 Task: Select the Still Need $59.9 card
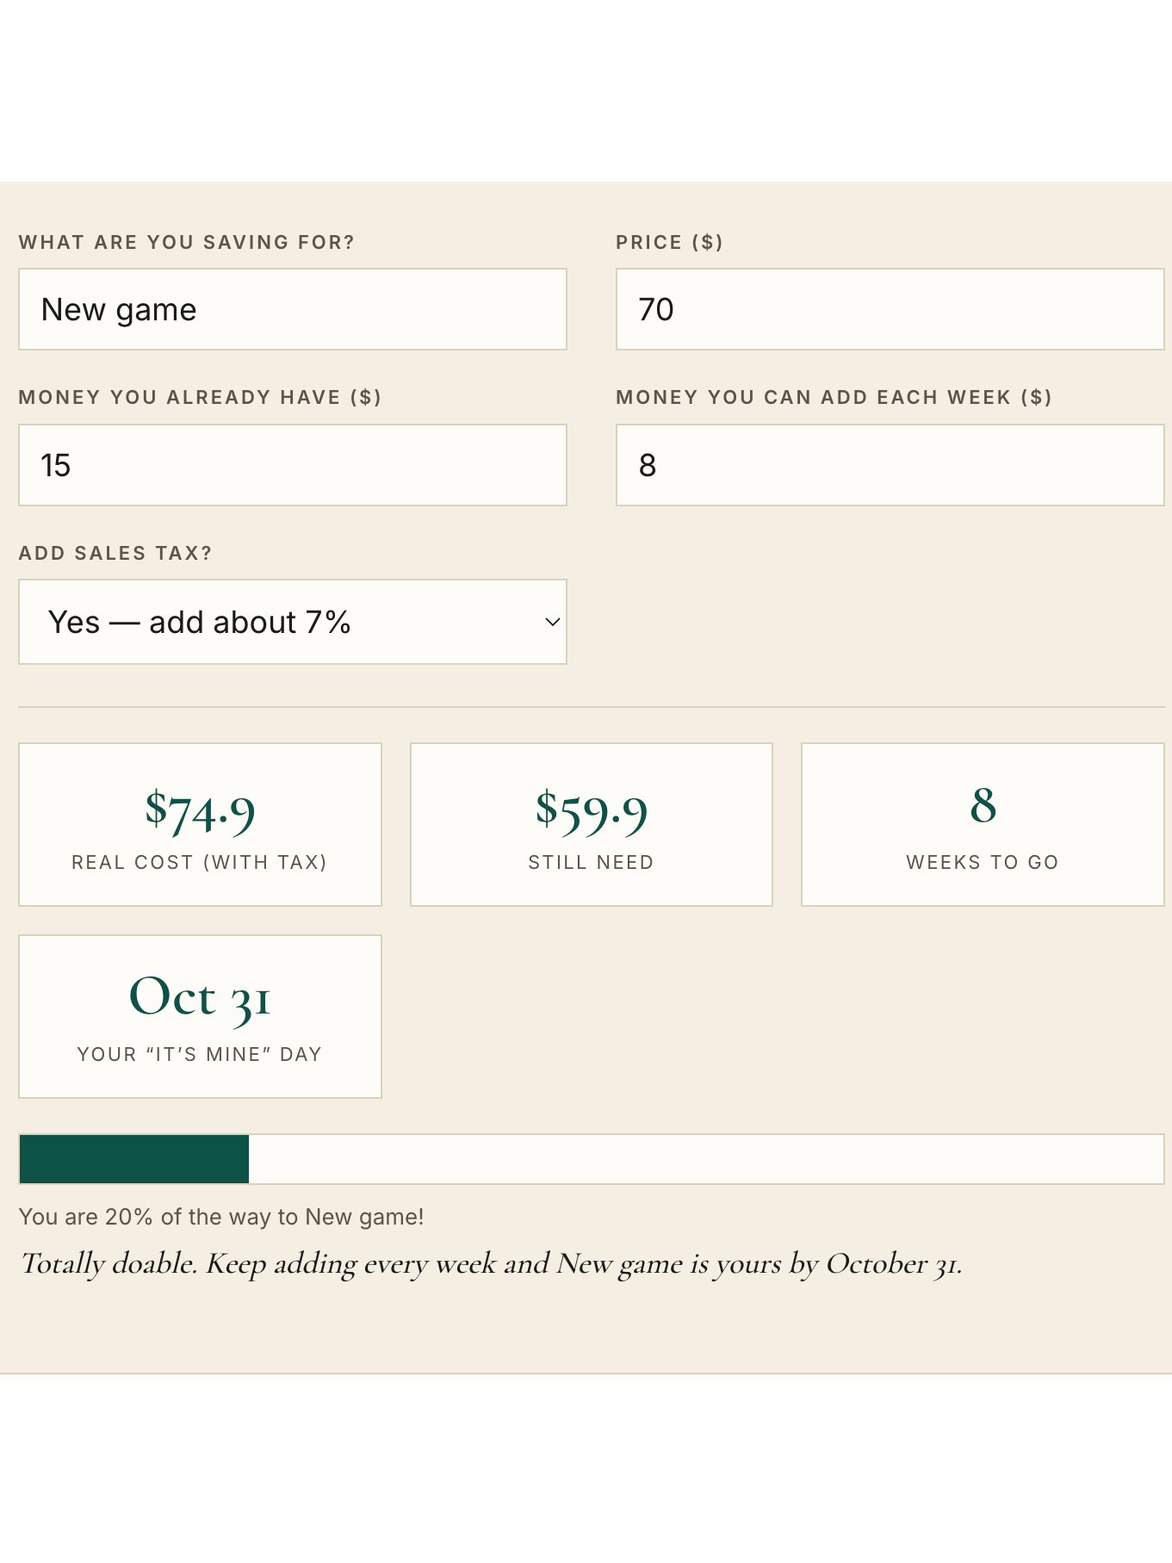[x=592, y=824]
